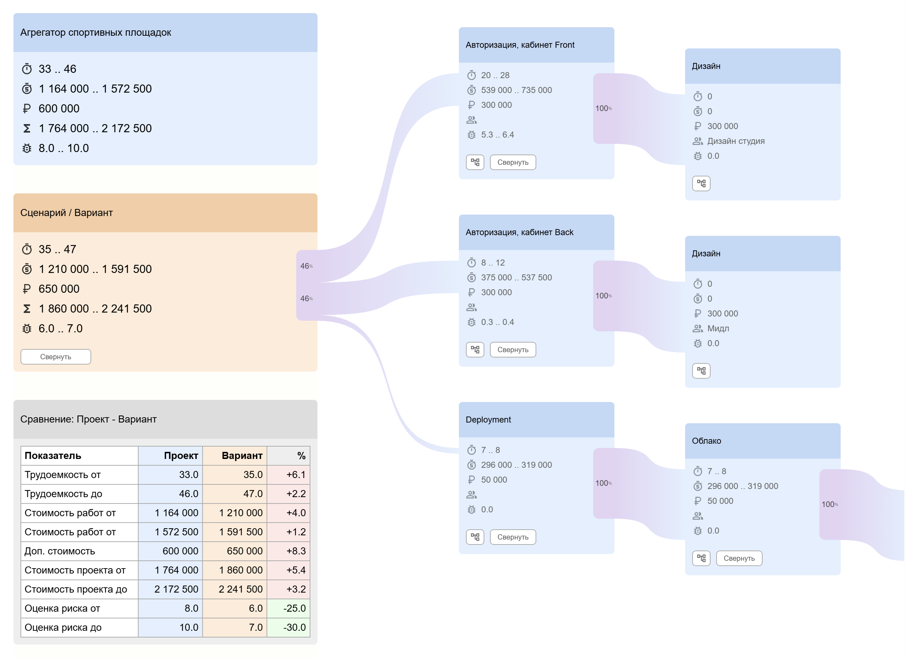The height and width of the screenshot is (658, 905).
Task: Select the Оценка риска от row label
Action: point(62,608)
